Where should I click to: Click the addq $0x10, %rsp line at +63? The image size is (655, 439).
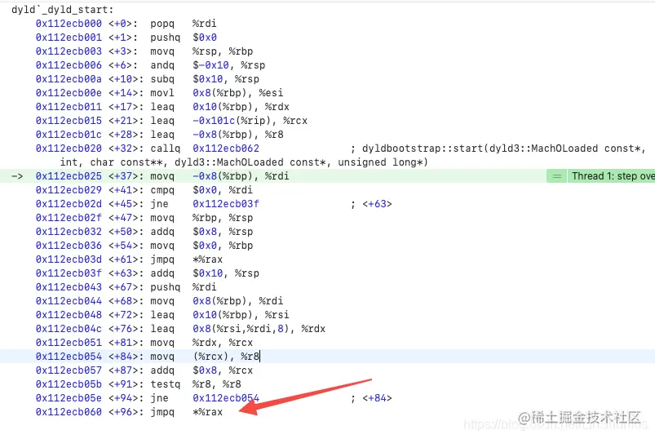148,273
